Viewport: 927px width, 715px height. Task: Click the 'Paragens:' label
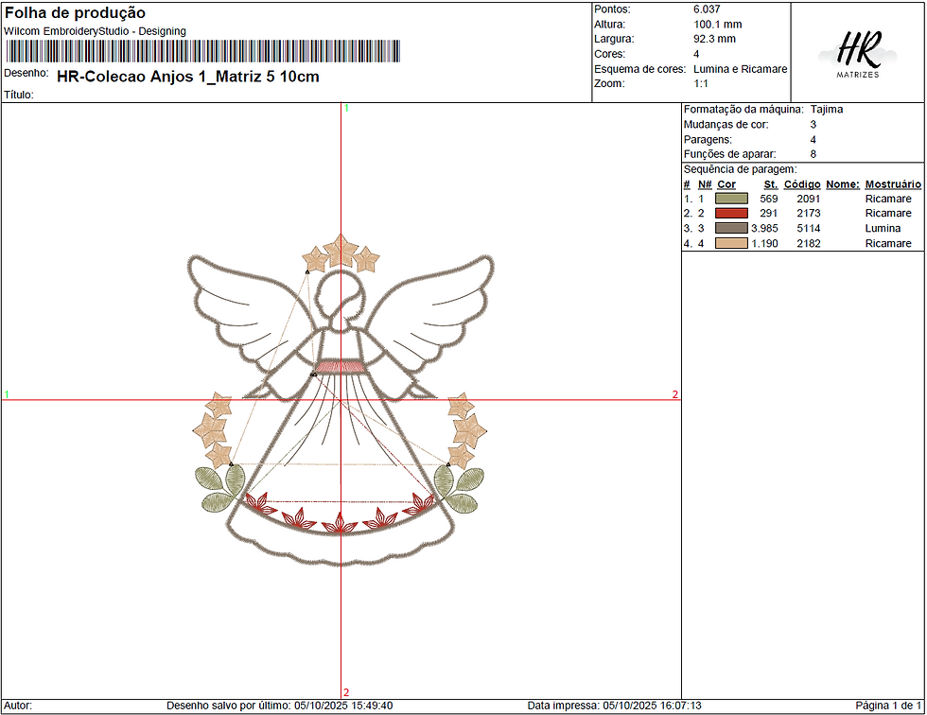708,140
